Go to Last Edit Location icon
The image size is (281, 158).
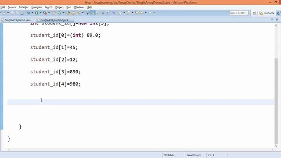(137, 13)
